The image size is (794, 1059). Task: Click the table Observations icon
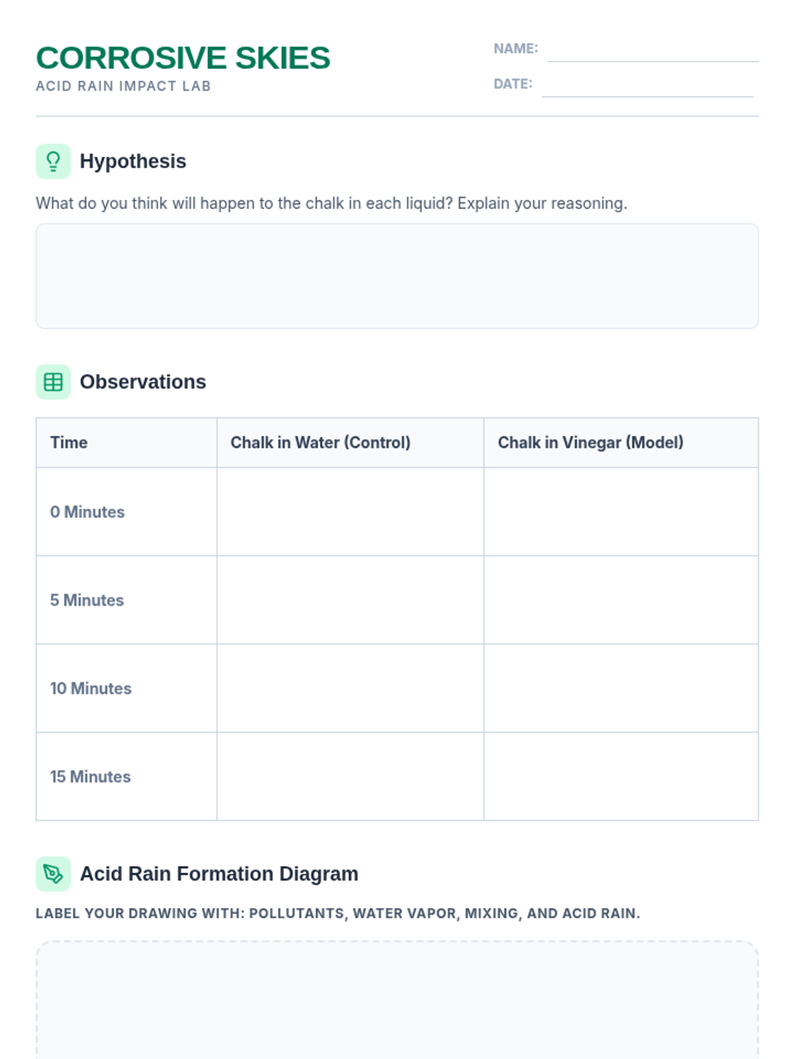(53, 382)
